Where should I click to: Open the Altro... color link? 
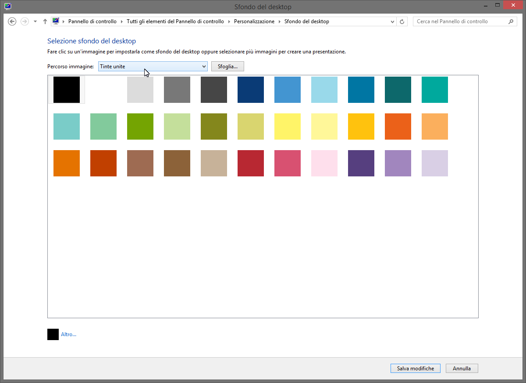point(68,334)
